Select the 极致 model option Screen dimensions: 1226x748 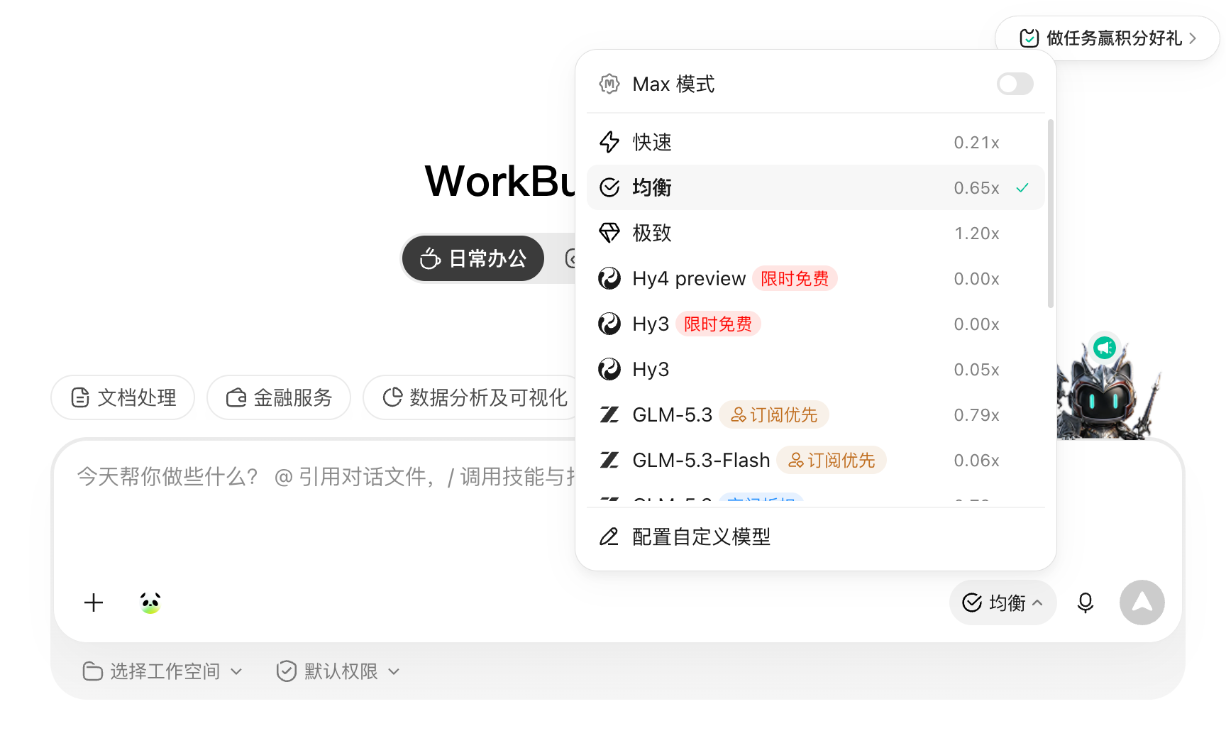[815, 233]
